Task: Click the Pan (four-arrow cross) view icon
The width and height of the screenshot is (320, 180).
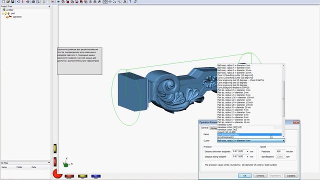Action: 110,2
